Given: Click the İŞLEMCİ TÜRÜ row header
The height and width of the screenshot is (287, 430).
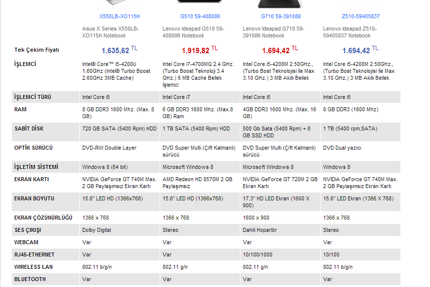Looking at the screenshot, I should point(33,97).
